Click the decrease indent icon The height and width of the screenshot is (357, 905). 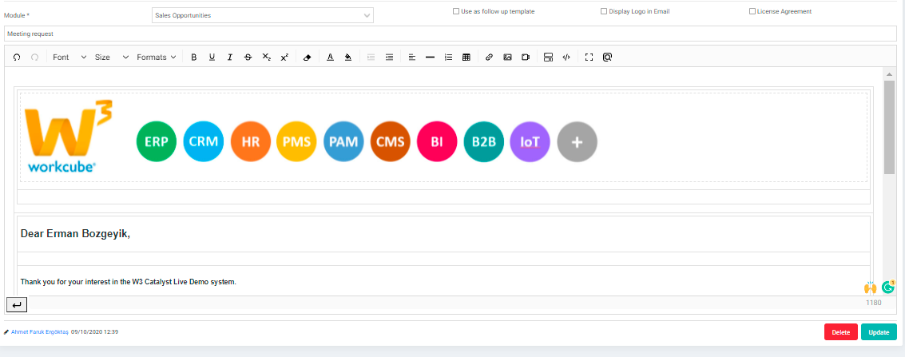click(x=371, y=57)
